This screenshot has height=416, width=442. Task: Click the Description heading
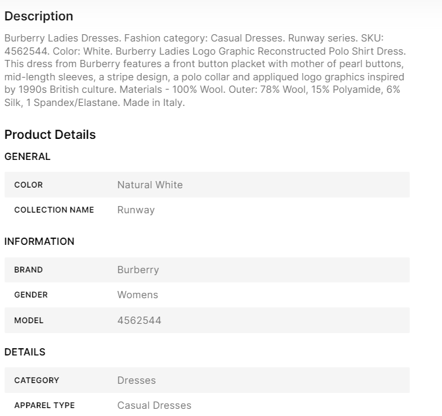(x=39, y=16)
